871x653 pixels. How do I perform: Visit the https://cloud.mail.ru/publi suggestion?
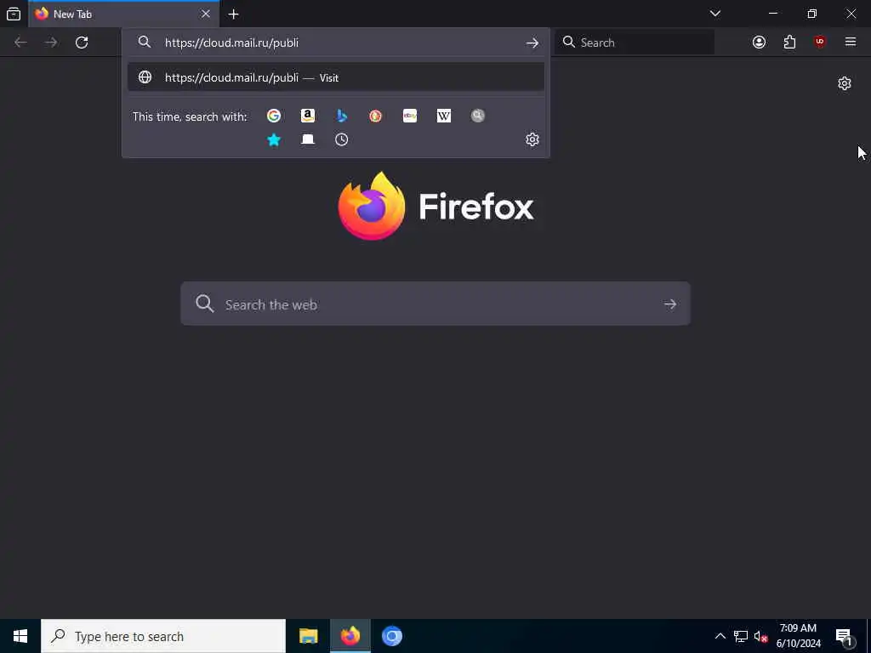click(335, 77)
